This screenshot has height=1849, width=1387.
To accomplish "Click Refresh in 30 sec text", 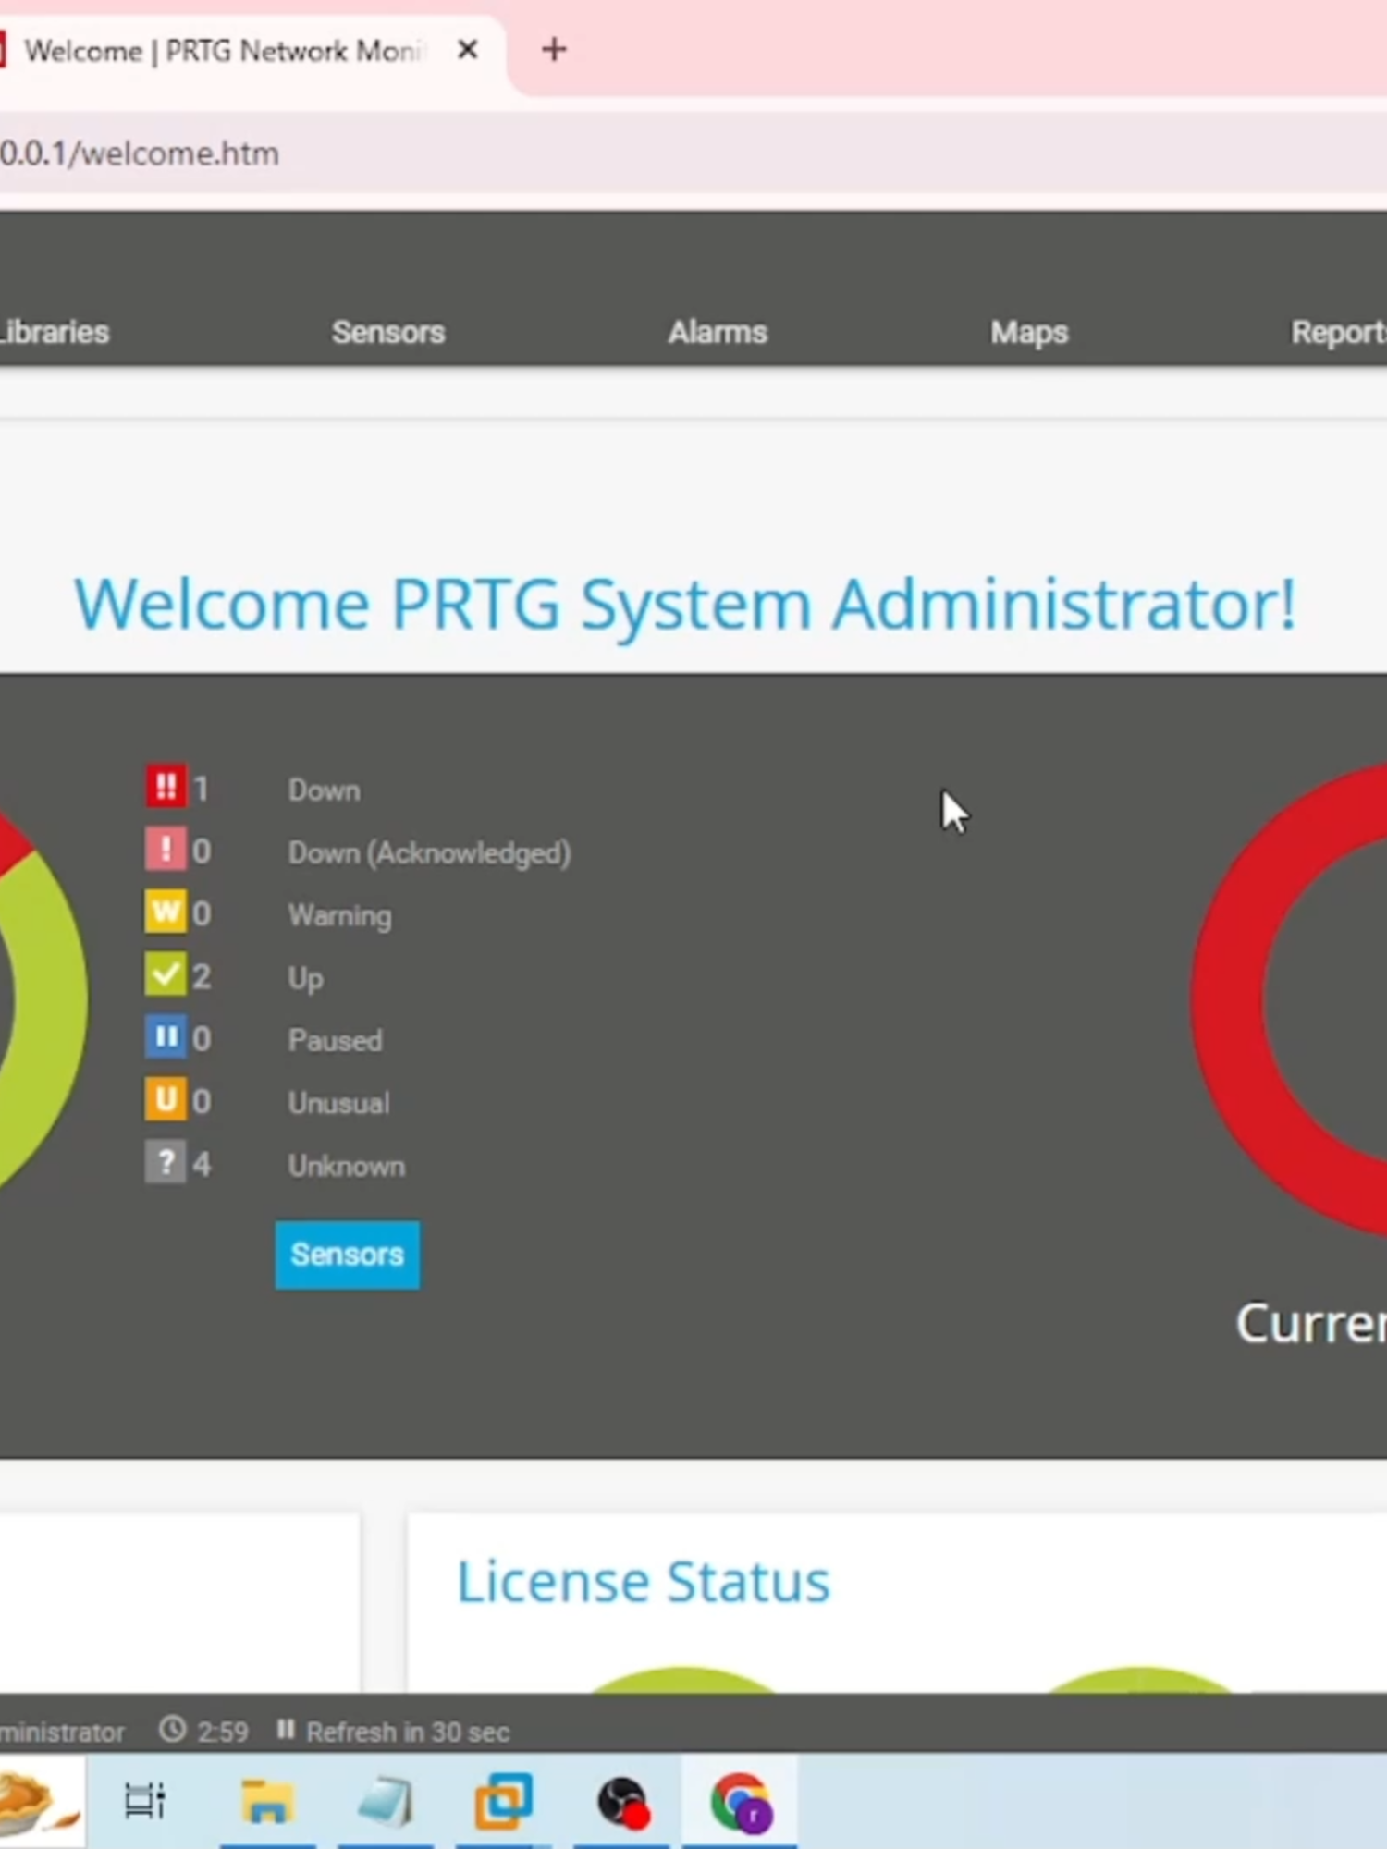I will point(408,1732).
